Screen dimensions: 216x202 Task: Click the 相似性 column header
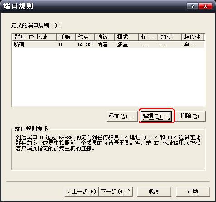192,37
